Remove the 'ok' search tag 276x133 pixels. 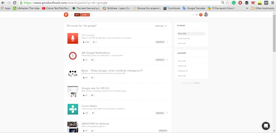(x=78, y=15)
